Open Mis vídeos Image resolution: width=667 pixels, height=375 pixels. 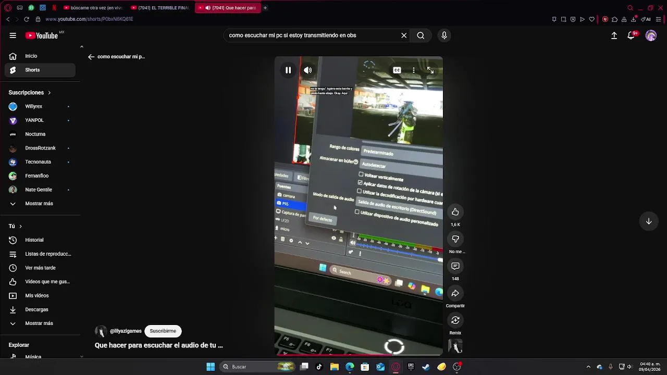[40, 296]
